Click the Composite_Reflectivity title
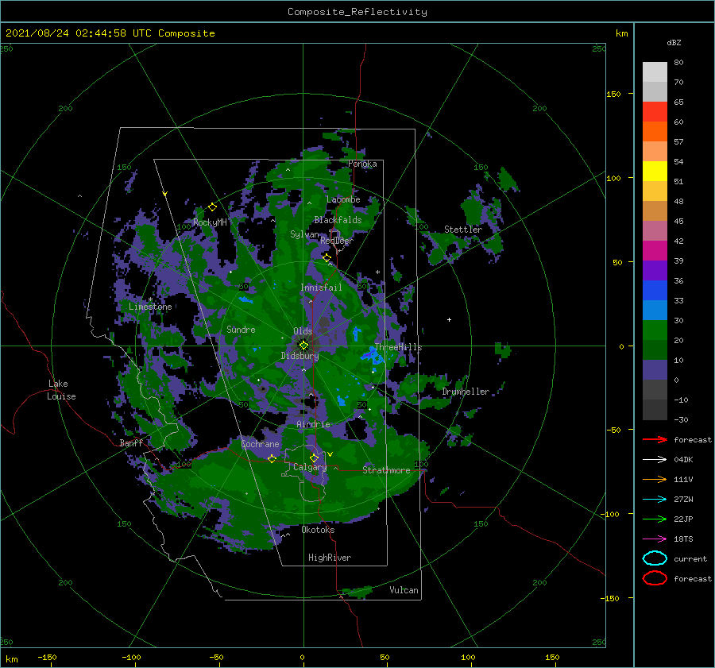 pyautogui.click(x=357, y=12)
